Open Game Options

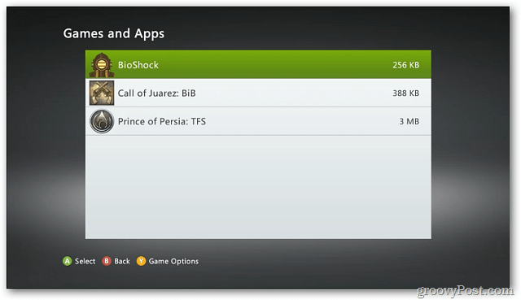click(173, 262)
